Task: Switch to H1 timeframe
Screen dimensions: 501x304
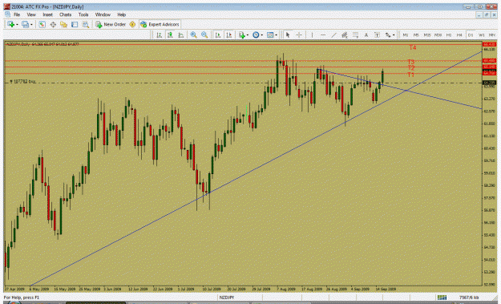Action: click(449, 34)
